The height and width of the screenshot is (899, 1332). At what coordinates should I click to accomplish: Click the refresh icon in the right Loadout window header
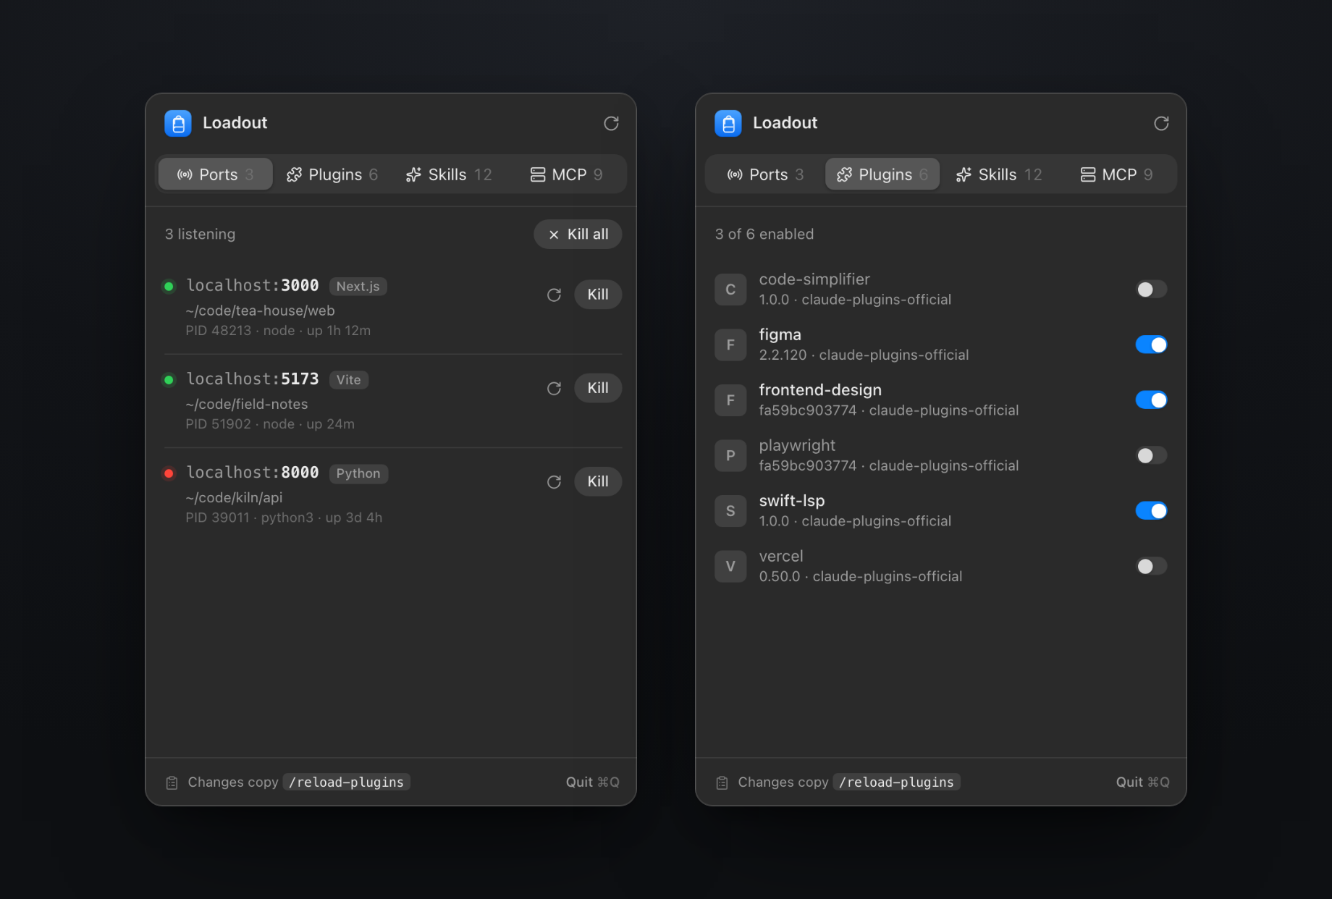click(x=1161, y=124)
